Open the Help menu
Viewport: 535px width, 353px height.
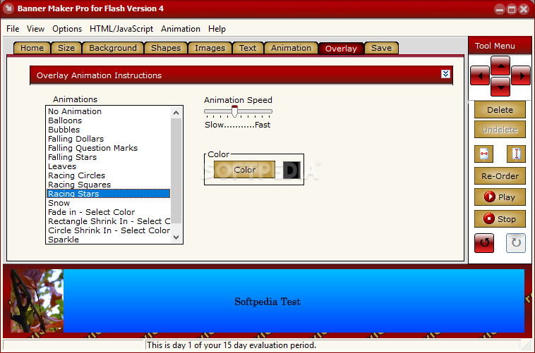[x=217, y=29]
